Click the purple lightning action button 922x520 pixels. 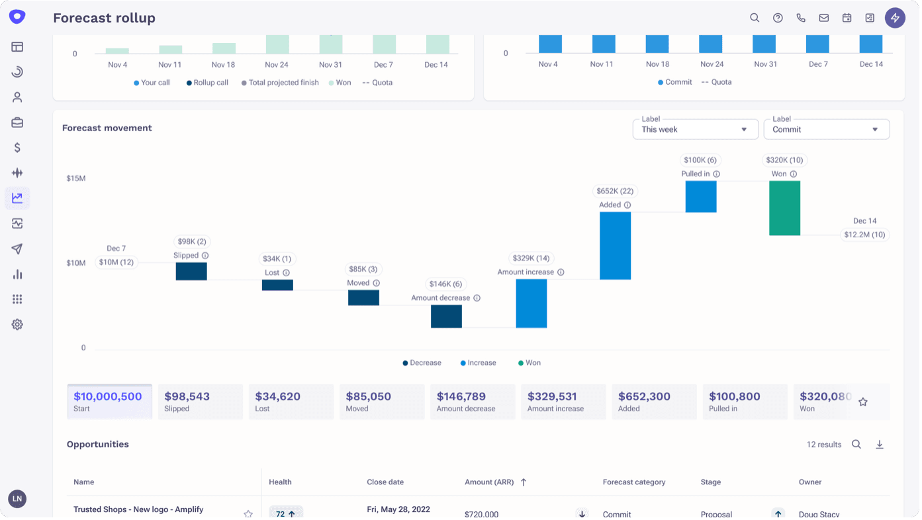[895, 18]
